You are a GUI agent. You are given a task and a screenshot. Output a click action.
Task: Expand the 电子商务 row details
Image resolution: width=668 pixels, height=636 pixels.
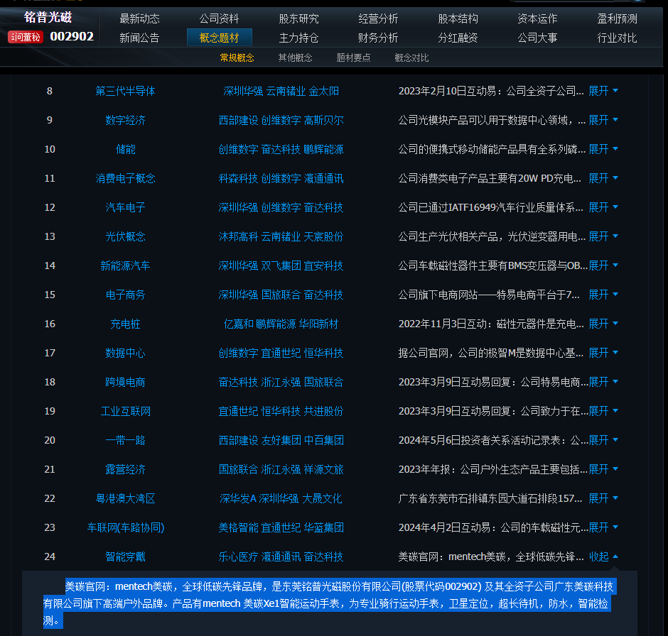pyautogui.click(x=603, y=295)
